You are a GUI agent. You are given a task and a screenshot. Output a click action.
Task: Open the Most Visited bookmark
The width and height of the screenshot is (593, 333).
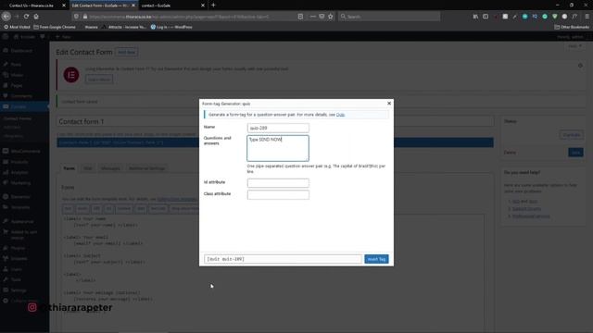coord(17,27)
